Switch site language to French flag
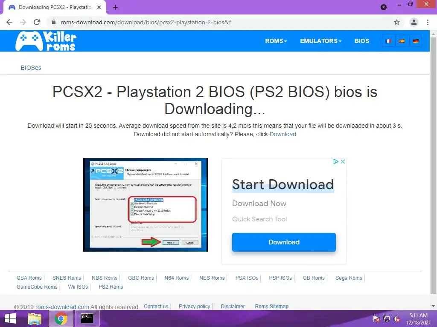 388,41
